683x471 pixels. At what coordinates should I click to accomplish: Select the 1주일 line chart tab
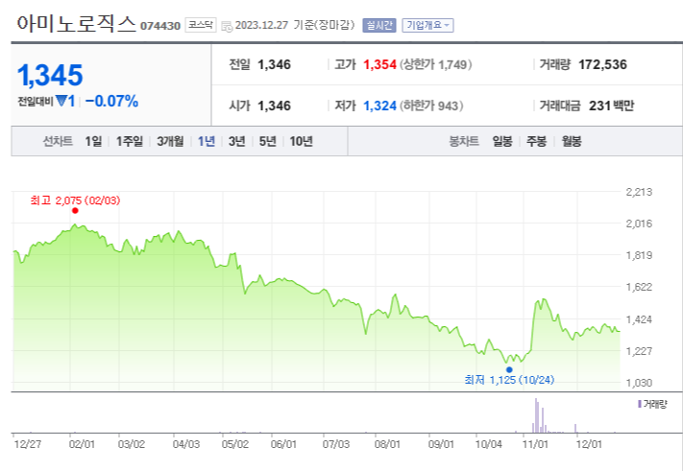(130, 141)
